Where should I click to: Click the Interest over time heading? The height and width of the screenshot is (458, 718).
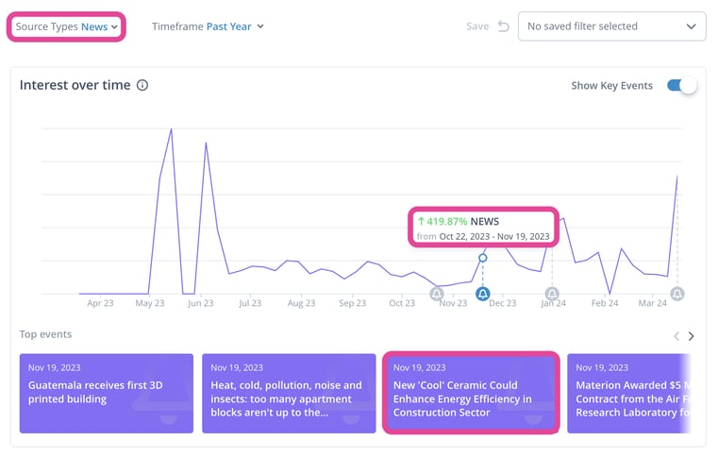[75, 85]
